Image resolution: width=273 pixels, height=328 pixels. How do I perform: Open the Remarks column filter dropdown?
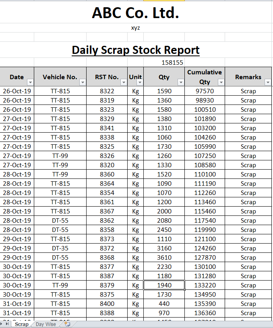click(x=268, y=82)
